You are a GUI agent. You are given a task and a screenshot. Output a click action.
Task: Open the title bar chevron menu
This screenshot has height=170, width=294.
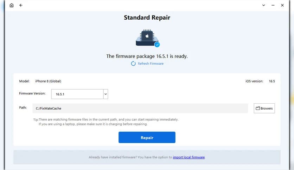(x=264, y=5)
